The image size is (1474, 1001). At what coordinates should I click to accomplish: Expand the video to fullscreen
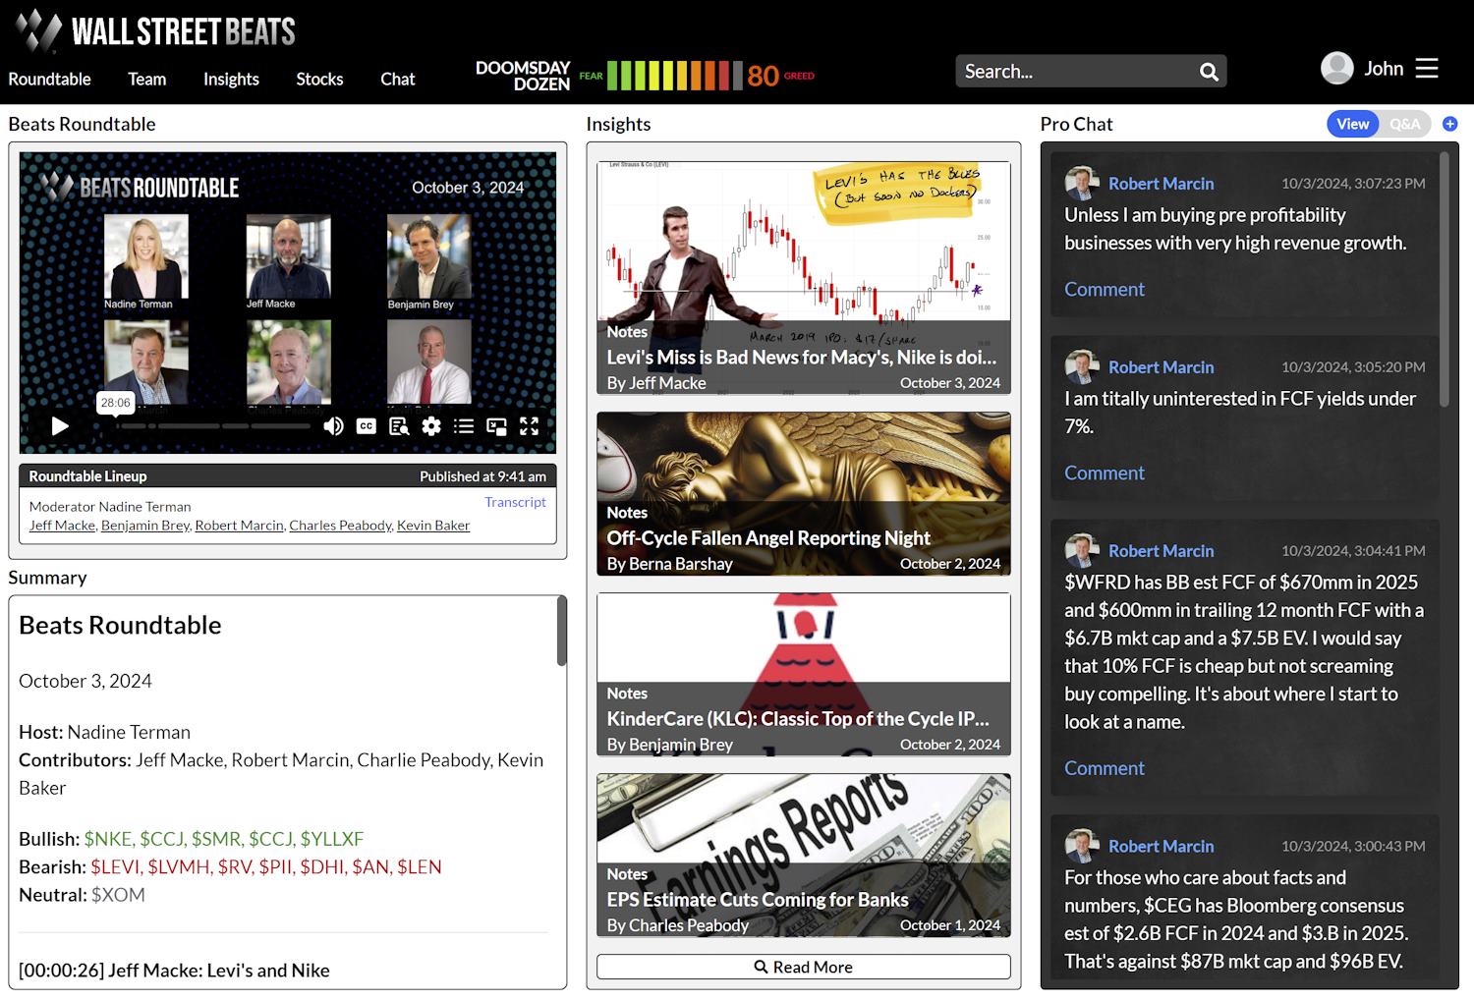(x=531, y=426)
